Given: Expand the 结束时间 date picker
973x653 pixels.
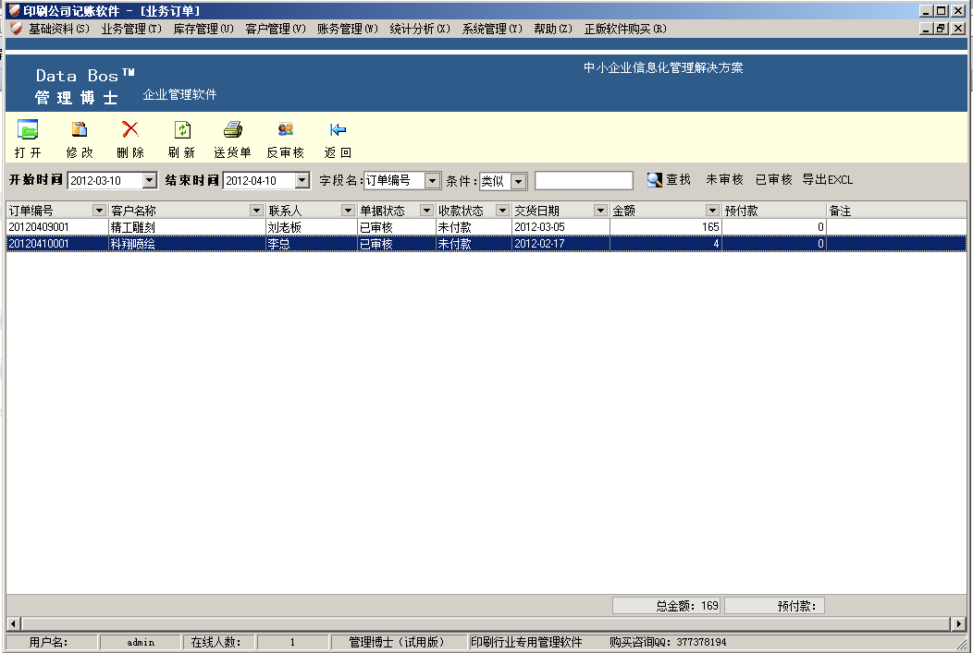Looking at the screenshot, I should (302, 181).
